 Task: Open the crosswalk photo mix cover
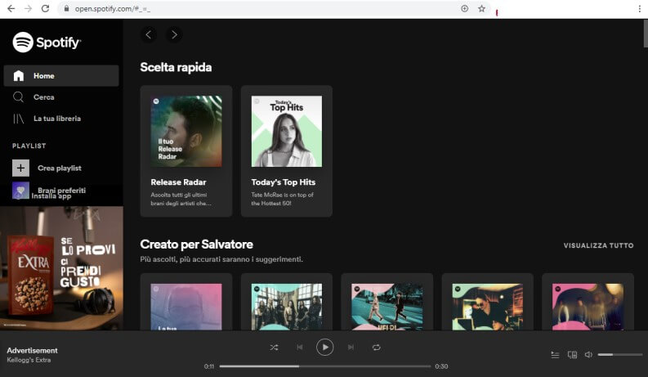click(387, 307)
